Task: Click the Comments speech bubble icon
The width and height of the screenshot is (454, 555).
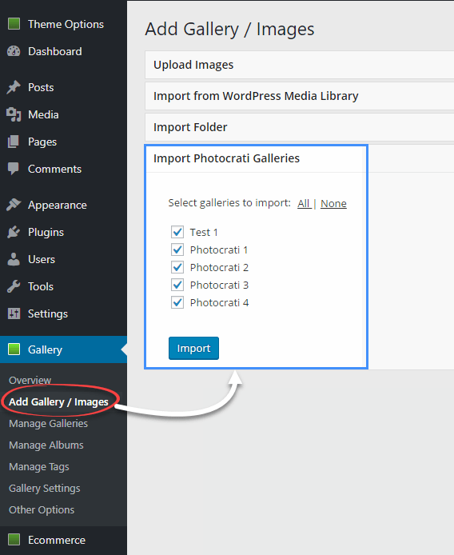Action: coord(14,169)
